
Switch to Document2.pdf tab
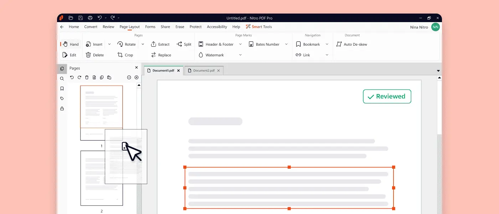(x=204, y=71)
